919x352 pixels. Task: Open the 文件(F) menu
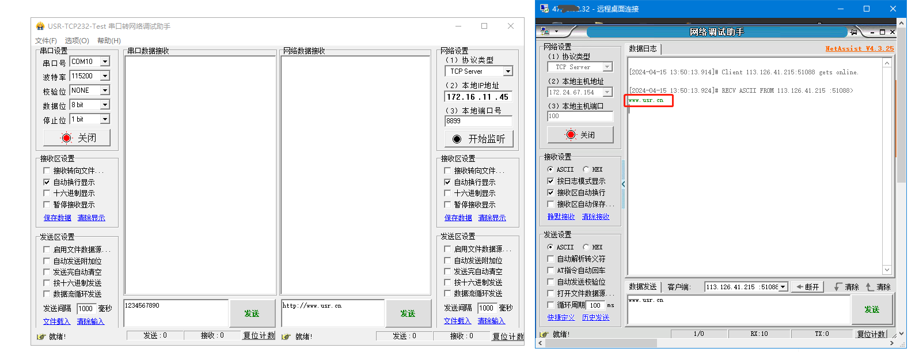tap(45, 41)
